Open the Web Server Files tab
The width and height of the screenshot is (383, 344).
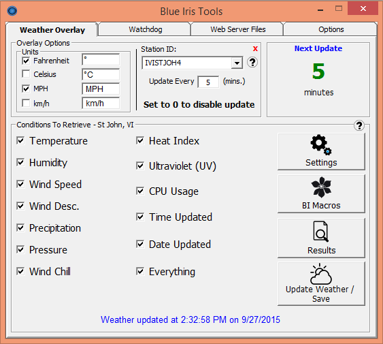pos(237,29)
